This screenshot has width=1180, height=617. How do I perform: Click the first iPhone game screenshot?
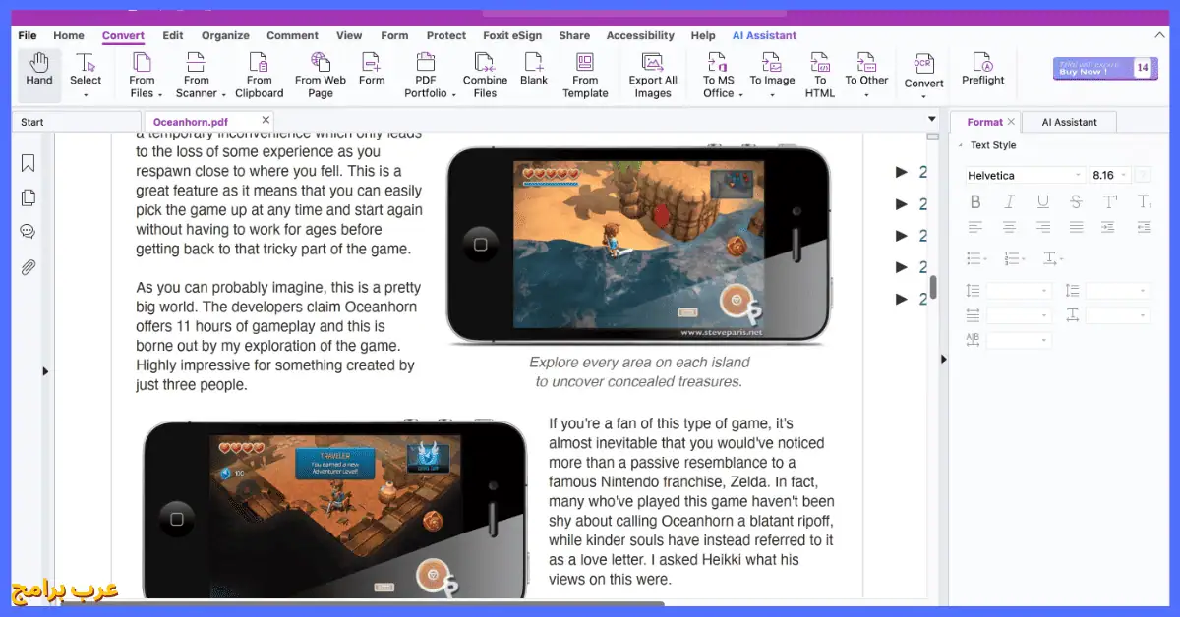[638, 245]
